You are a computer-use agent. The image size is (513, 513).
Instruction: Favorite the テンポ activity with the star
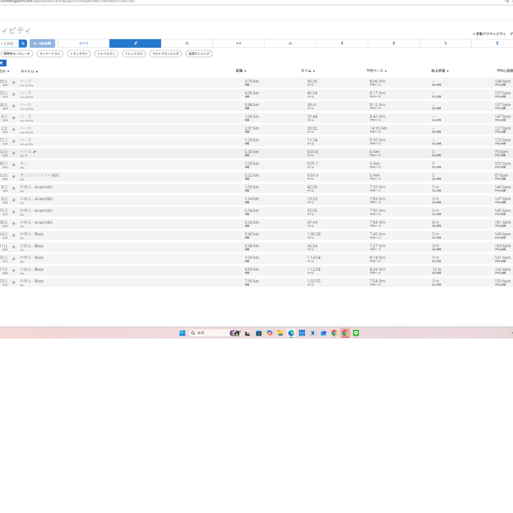pyautogui.click(x=14, y=83)
